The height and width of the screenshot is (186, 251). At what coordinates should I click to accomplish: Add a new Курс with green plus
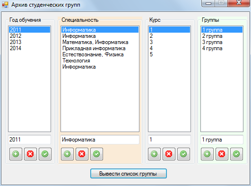[154, 154]
